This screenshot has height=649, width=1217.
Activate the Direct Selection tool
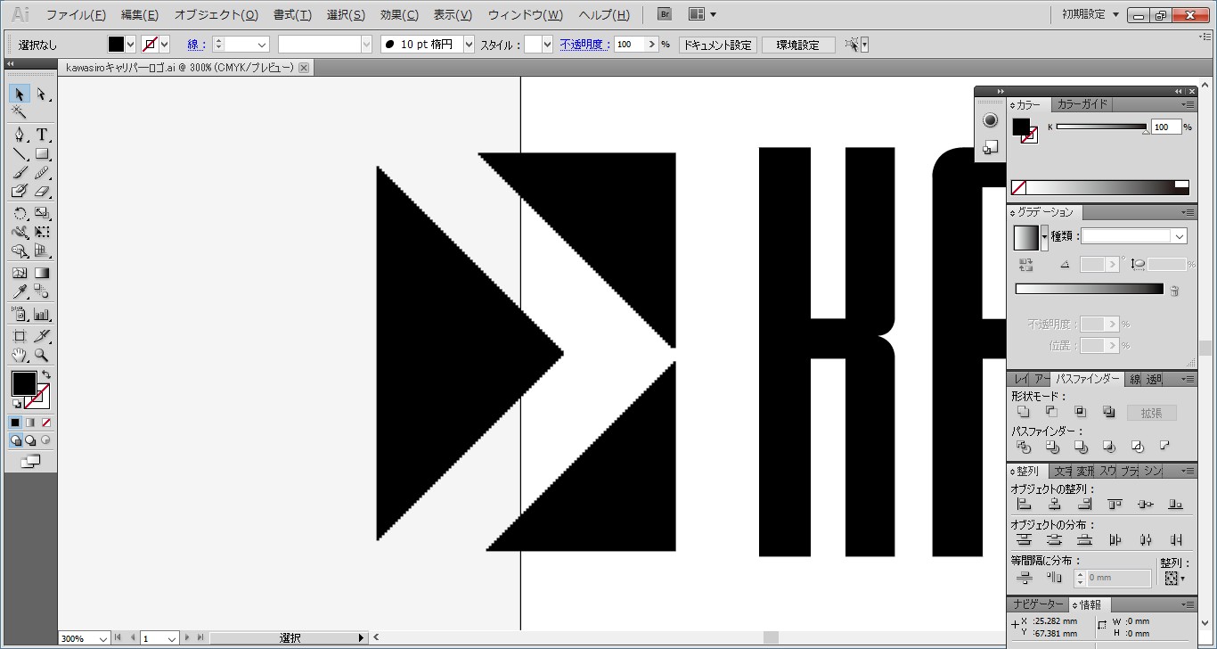point(42,94)
